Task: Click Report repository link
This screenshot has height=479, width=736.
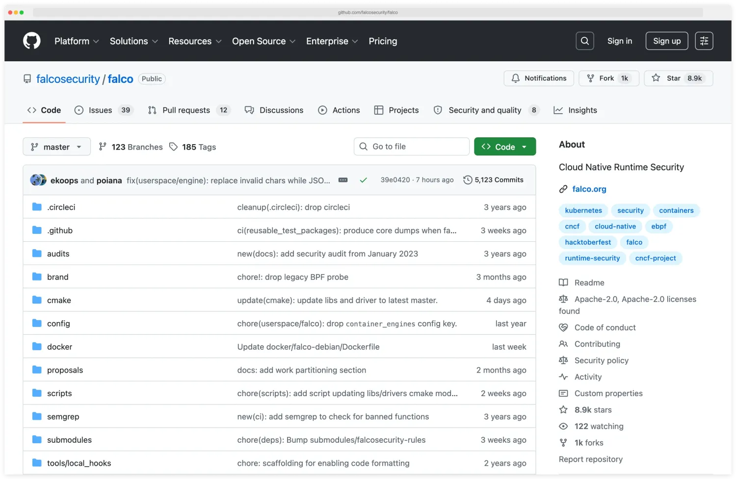Action: click(x=591, y=459)
